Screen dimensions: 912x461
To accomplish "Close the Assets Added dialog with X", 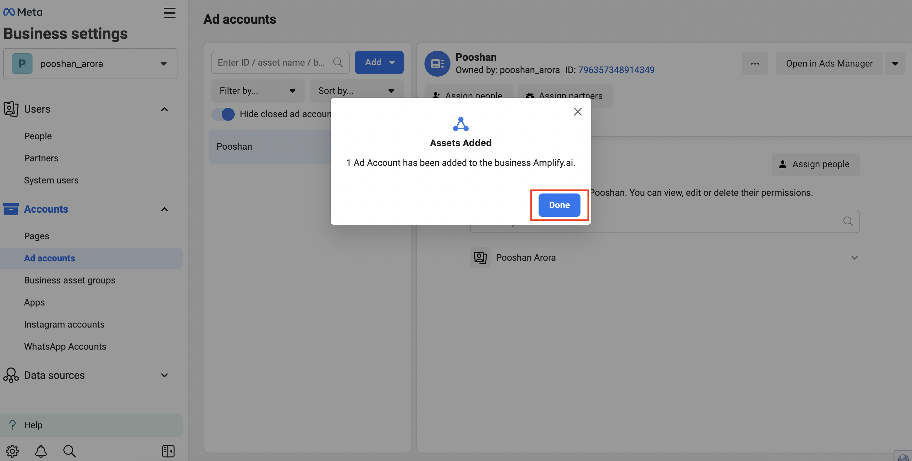I will coord(578,112).
